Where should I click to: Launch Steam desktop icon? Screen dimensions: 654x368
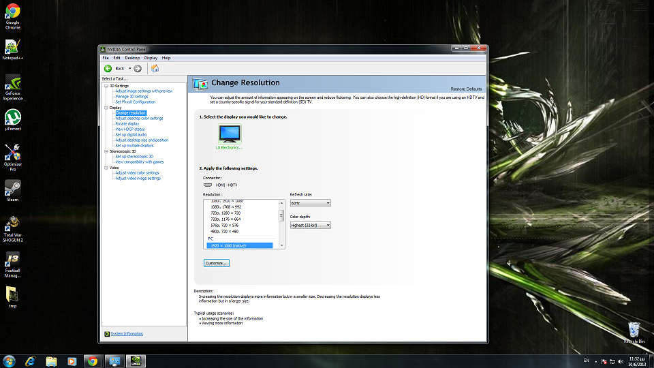(x=12, y=191)
